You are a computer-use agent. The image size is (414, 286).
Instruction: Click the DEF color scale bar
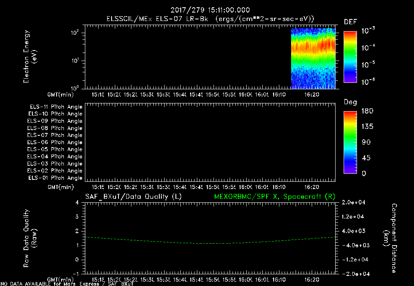click(x=351, y=57)
